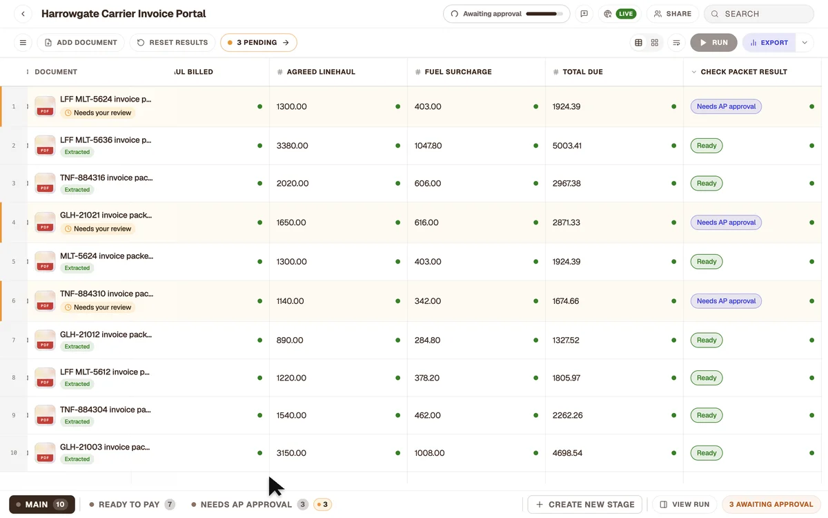828x518 pixels.
Task: Click the globe LIVE status button
Action: click(x=619, y=14)
